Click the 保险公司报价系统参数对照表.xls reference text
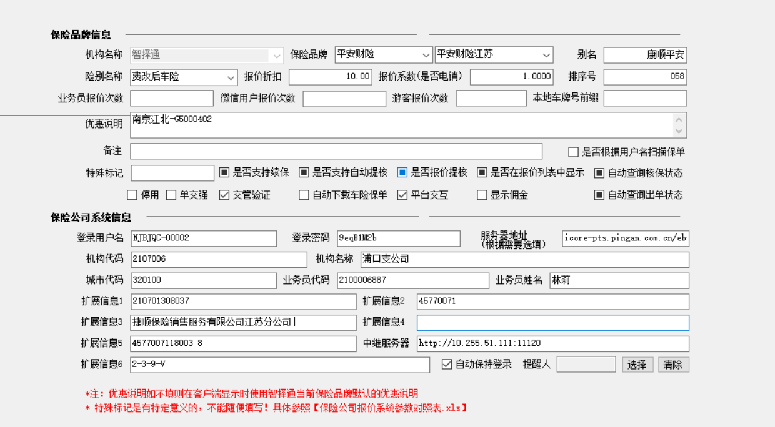 pos(390,408)
